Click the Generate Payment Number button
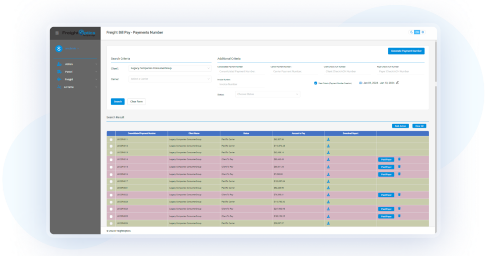The image size is (490, 256). pos(406,51)
